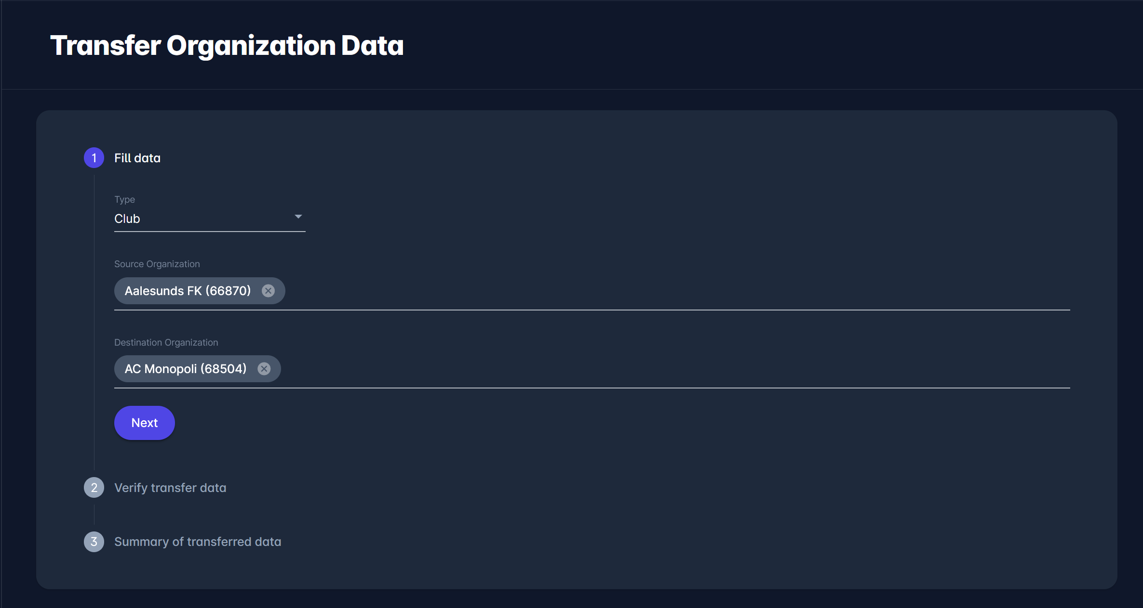Click the Destination Organization label
1143x608 pixels.
coord(166,342)
